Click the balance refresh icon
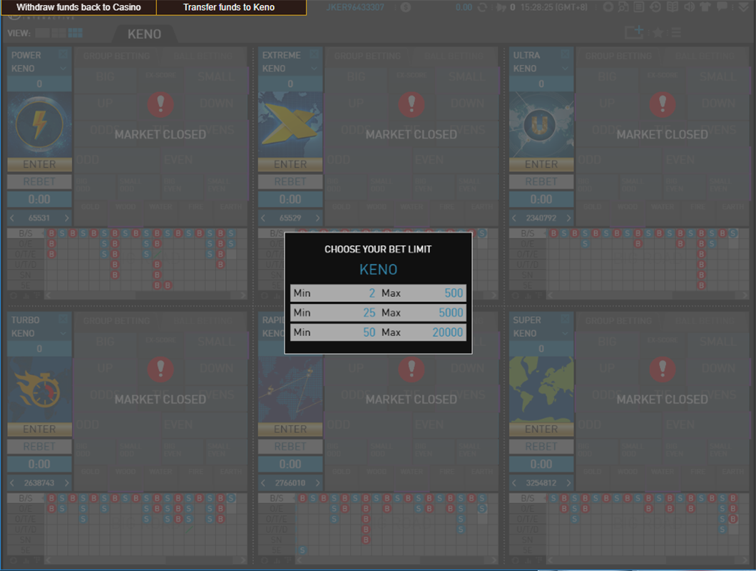 tap(483, 7)
